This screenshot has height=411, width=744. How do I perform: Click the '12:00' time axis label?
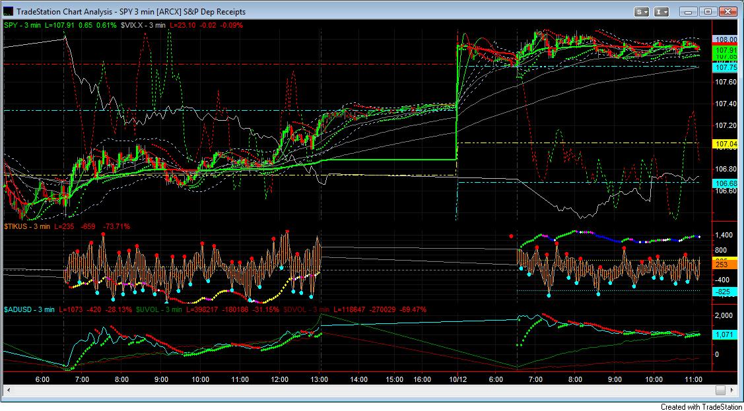click(x=279, y=379)
